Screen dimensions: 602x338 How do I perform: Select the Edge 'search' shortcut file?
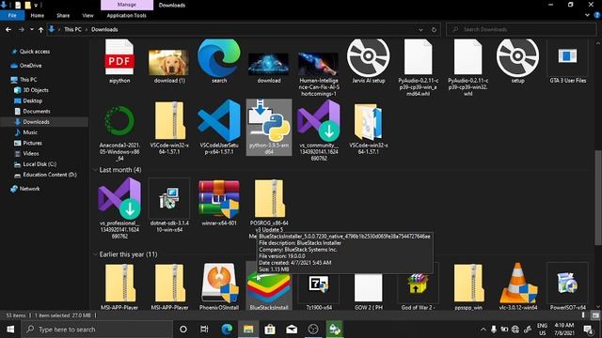click(219, 61)
